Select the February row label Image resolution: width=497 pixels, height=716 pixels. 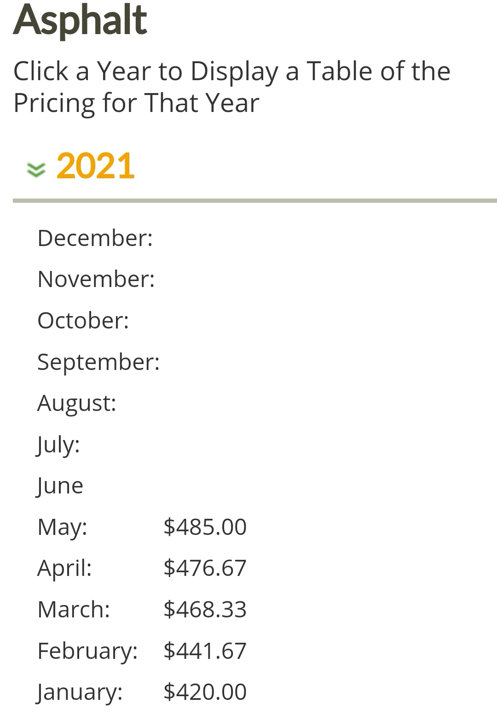87,651
